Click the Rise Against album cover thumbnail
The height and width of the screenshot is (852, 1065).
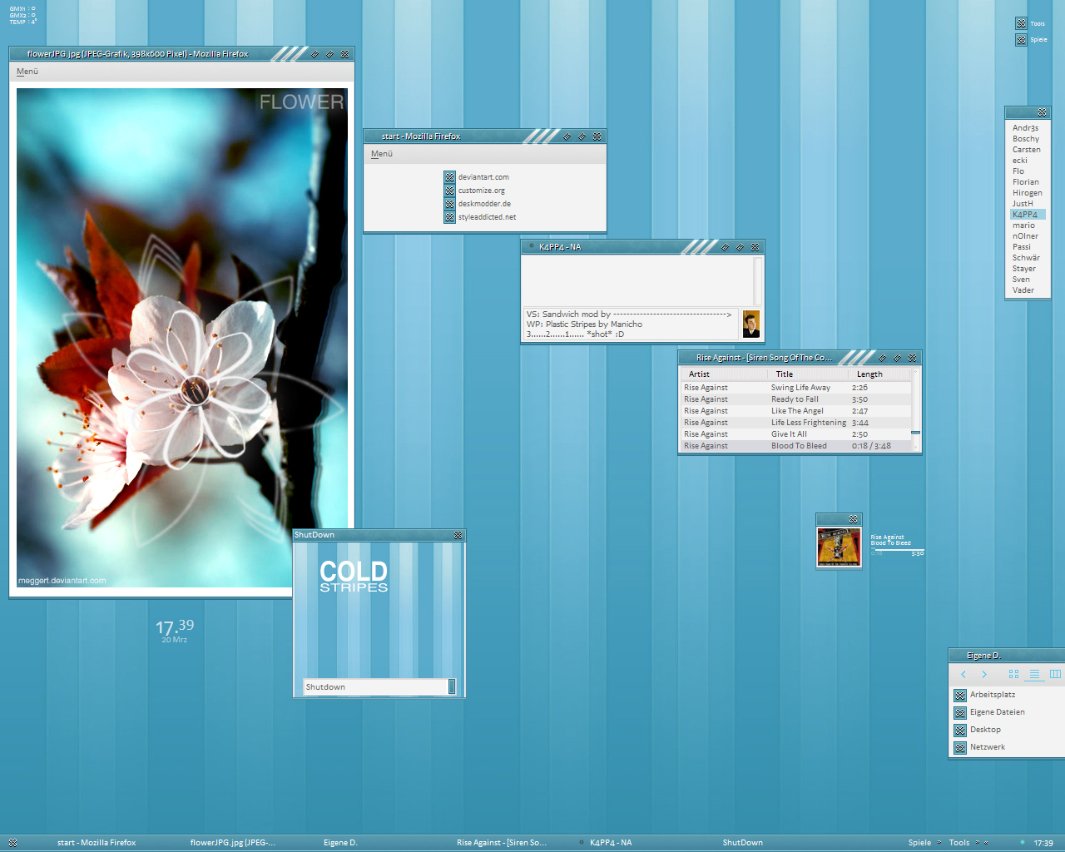pos(839,547)
